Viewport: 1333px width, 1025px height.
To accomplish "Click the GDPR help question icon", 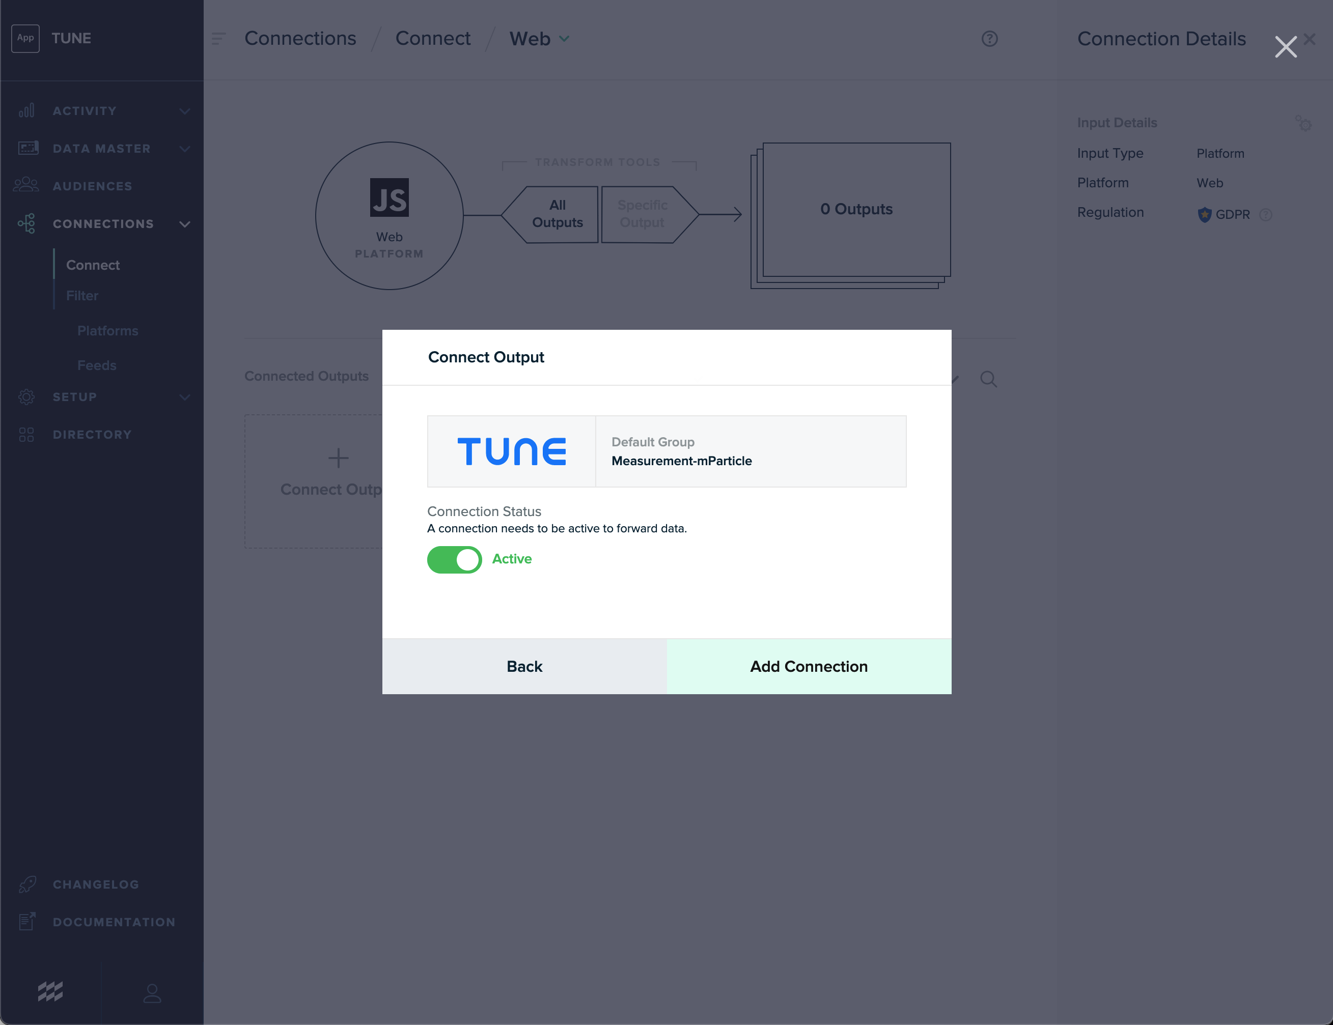I will click(x=1266, y=214).
